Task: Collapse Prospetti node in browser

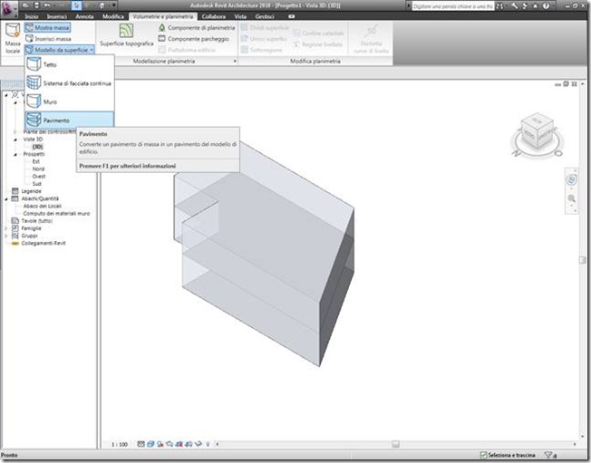Action: click(x=15, y=154)
